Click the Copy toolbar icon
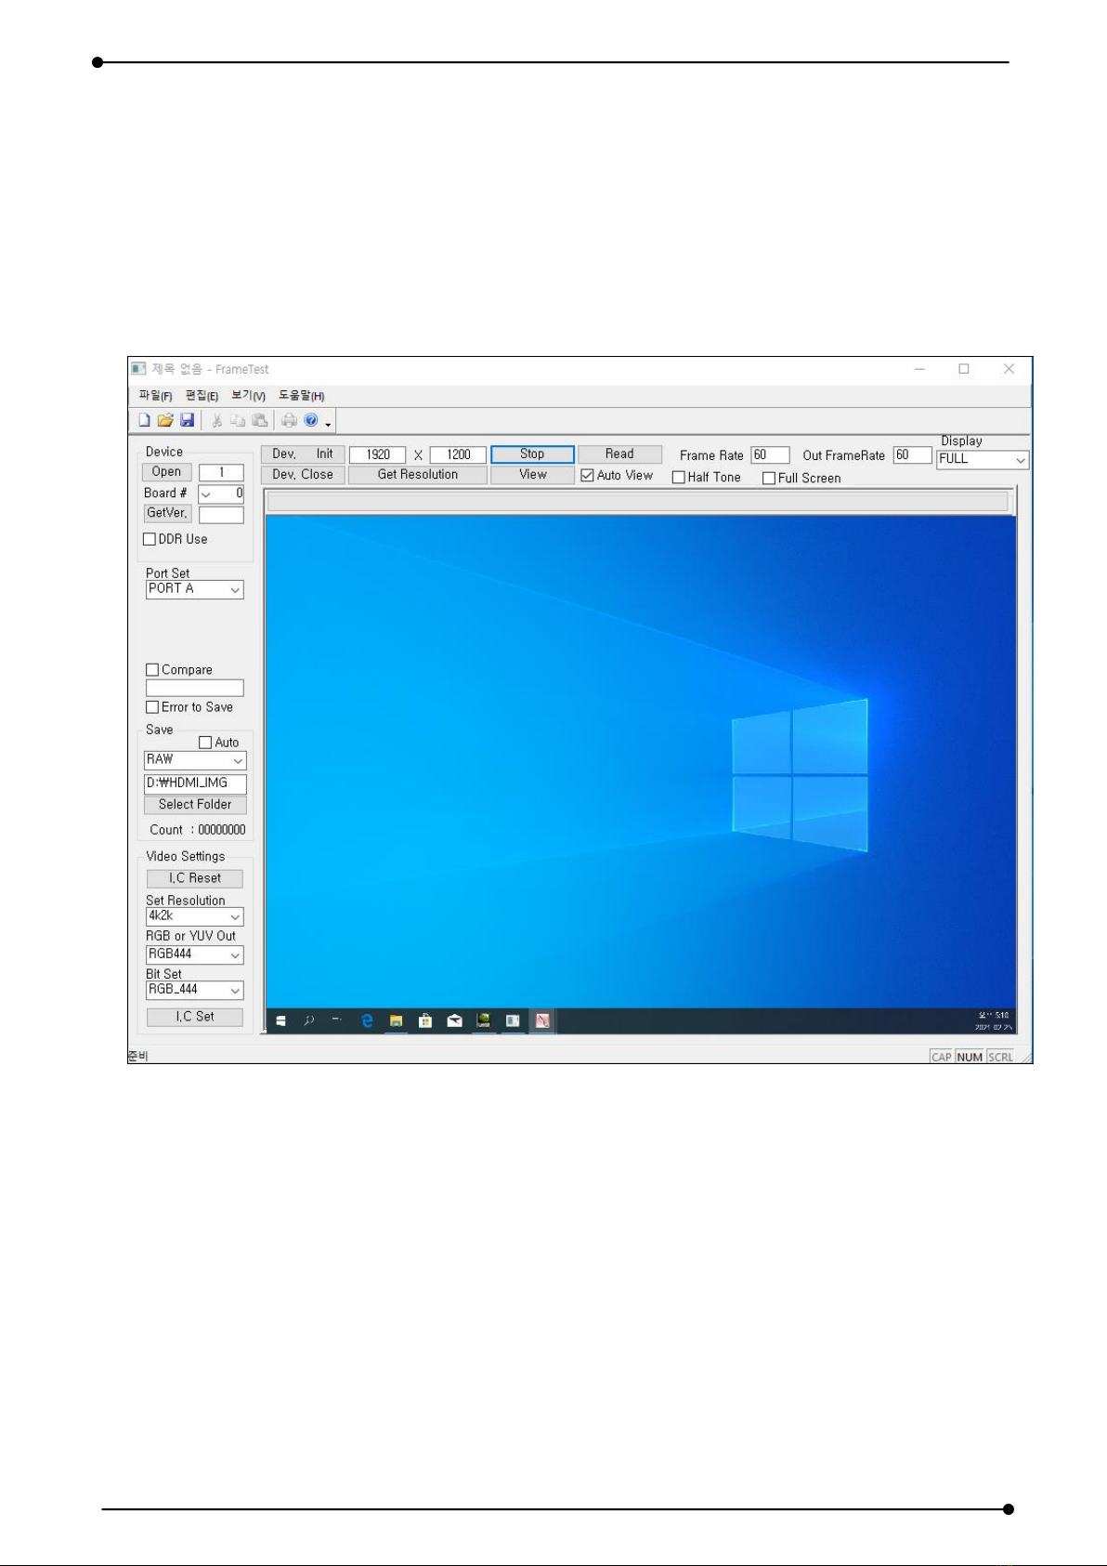The image size is (1107, 1566). (238, 421)
